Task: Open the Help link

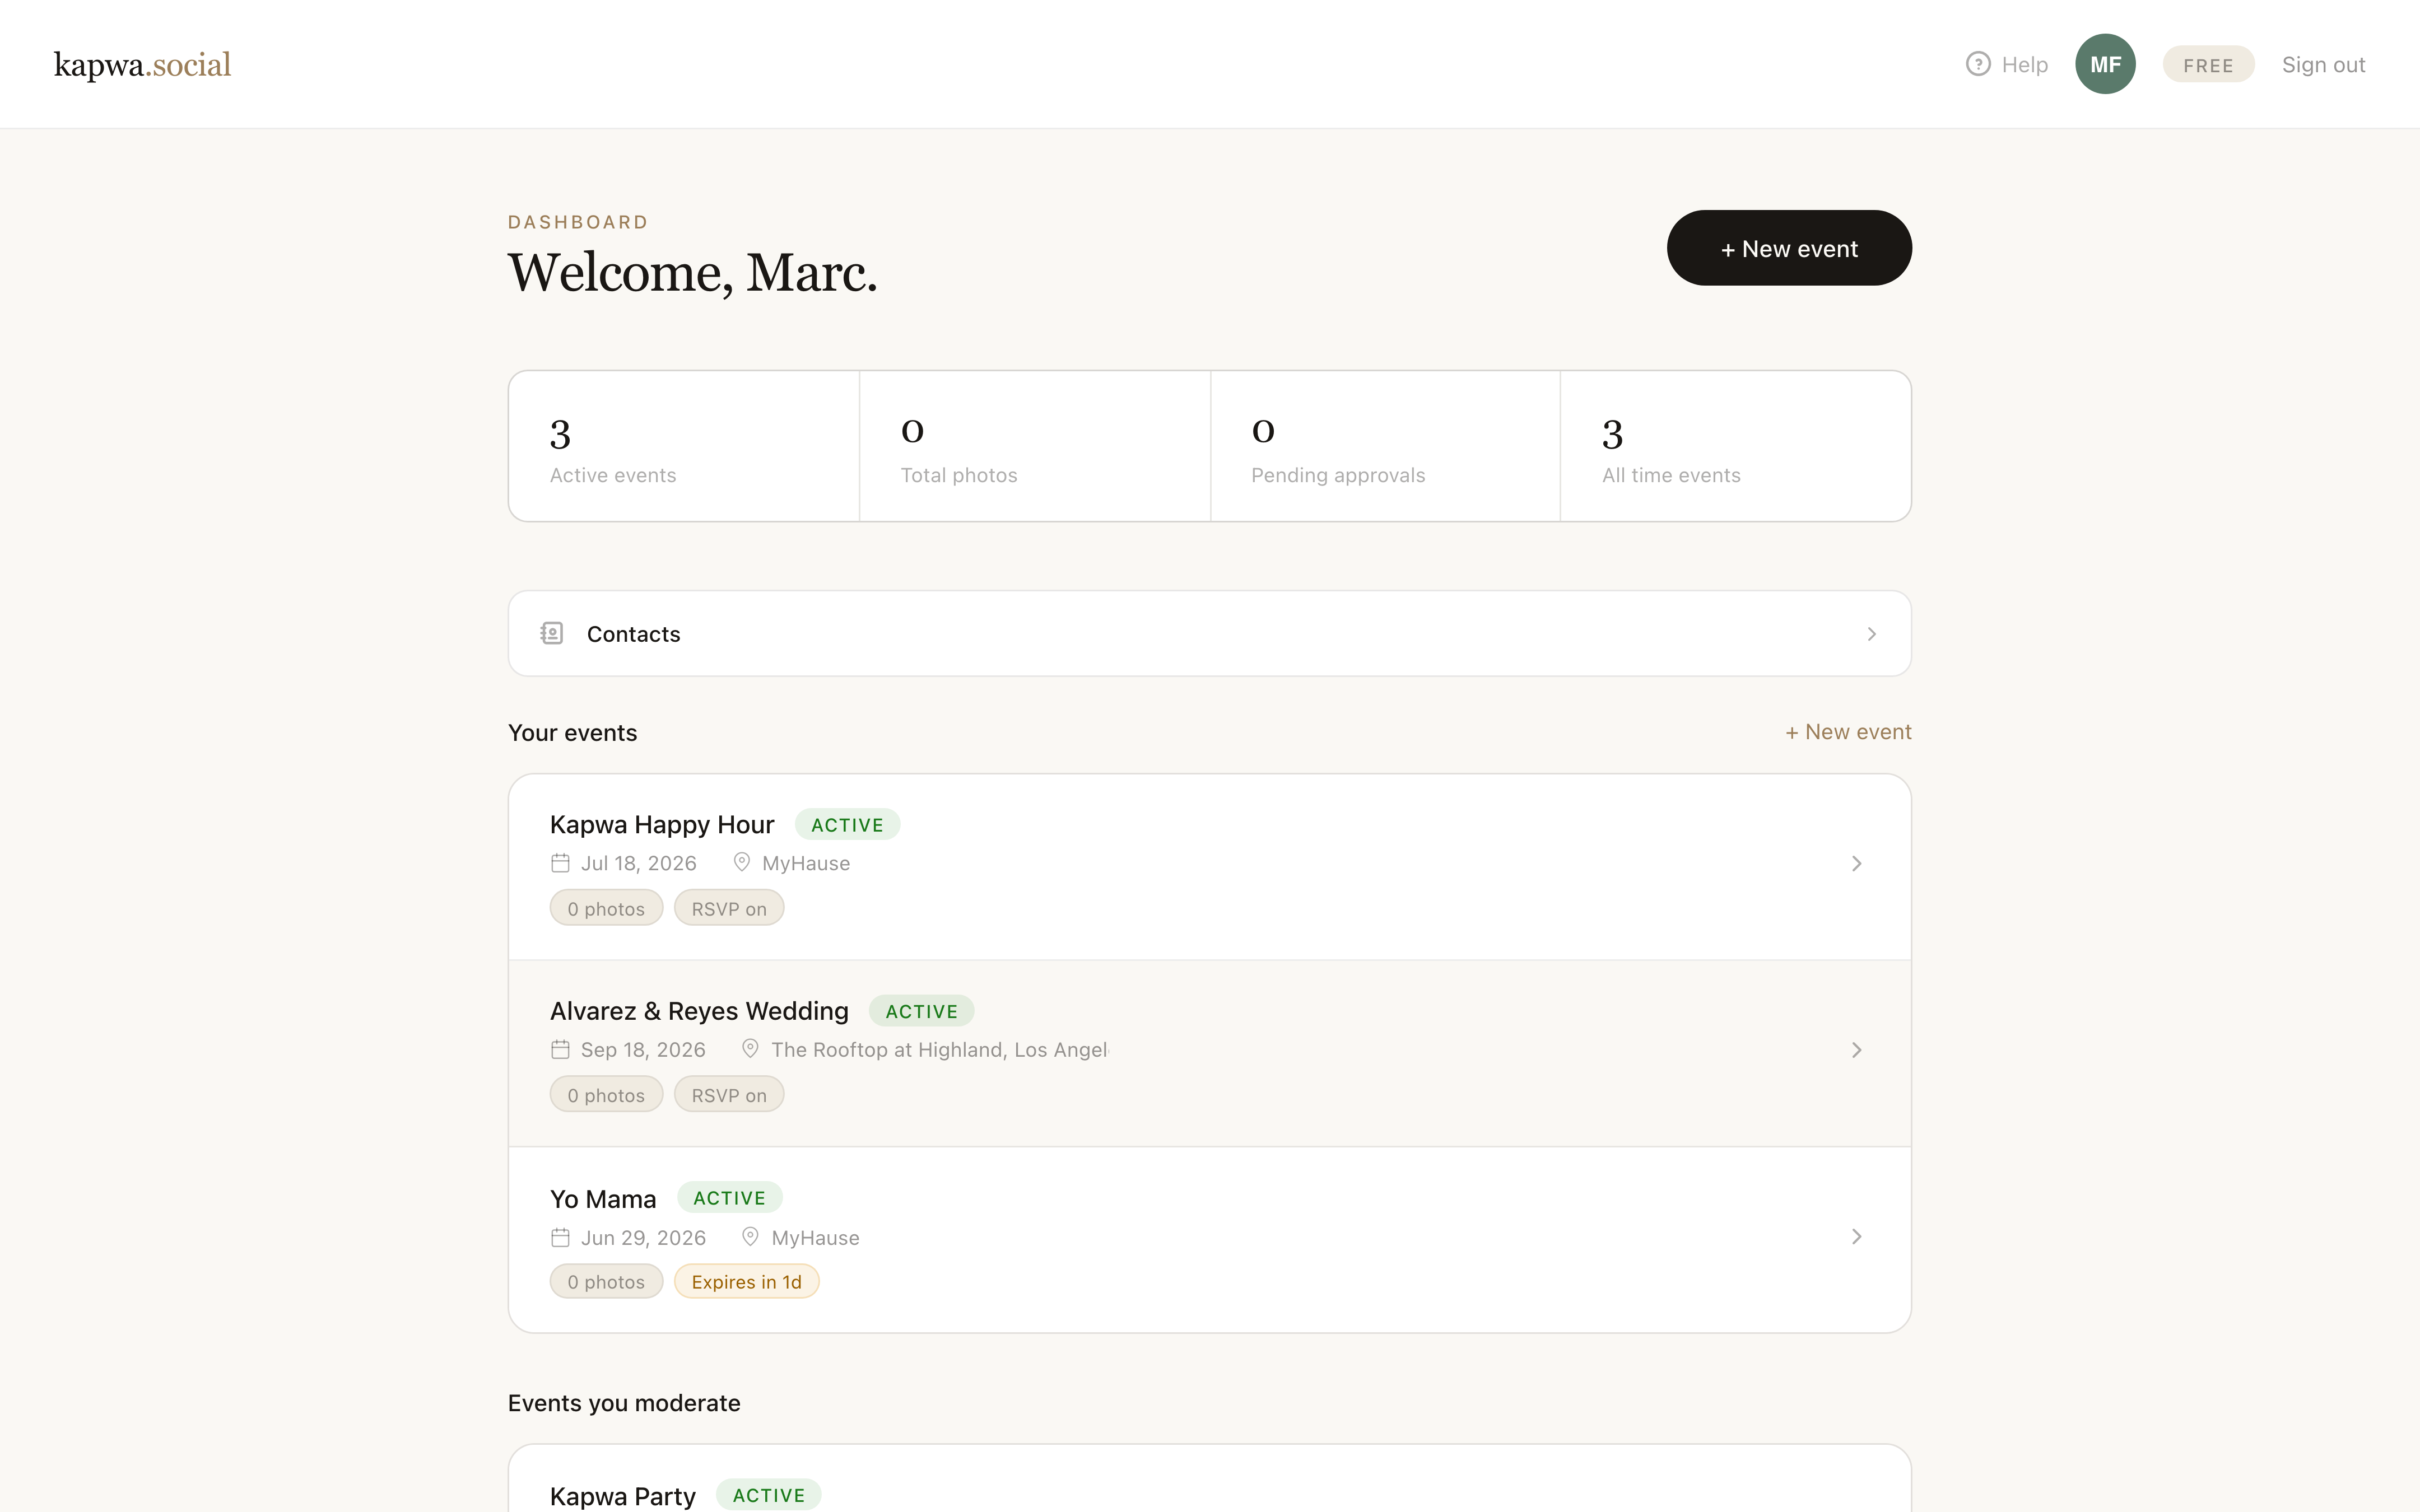Action: point(2007,64)
